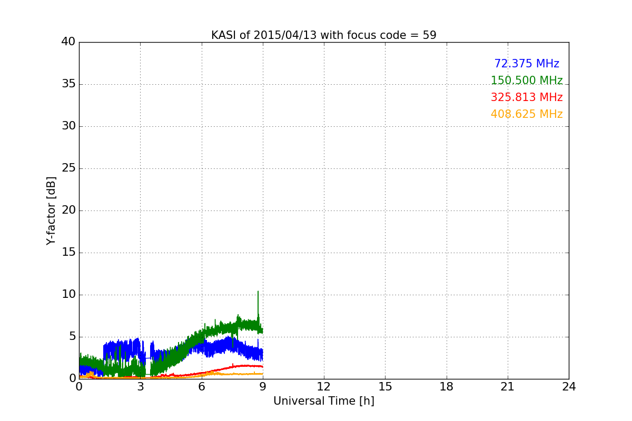Click the x-axis tick label 15

coord(385,387)
